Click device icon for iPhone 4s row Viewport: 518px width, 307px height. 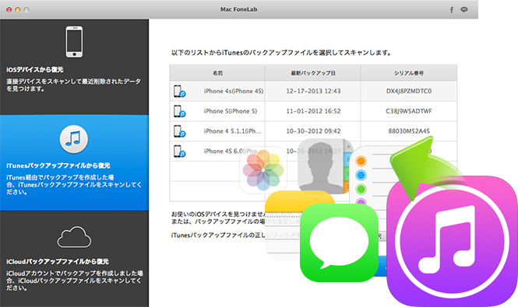pyautogui.click(x=180, y=92)
